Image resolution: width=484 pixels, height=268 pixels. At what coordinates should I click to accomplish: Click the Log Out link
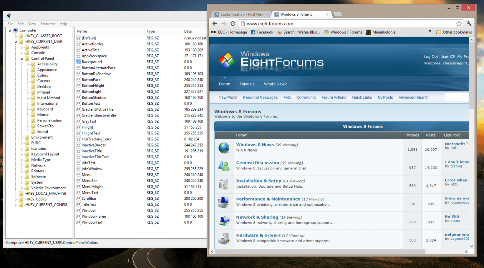[x=431, y=57]
